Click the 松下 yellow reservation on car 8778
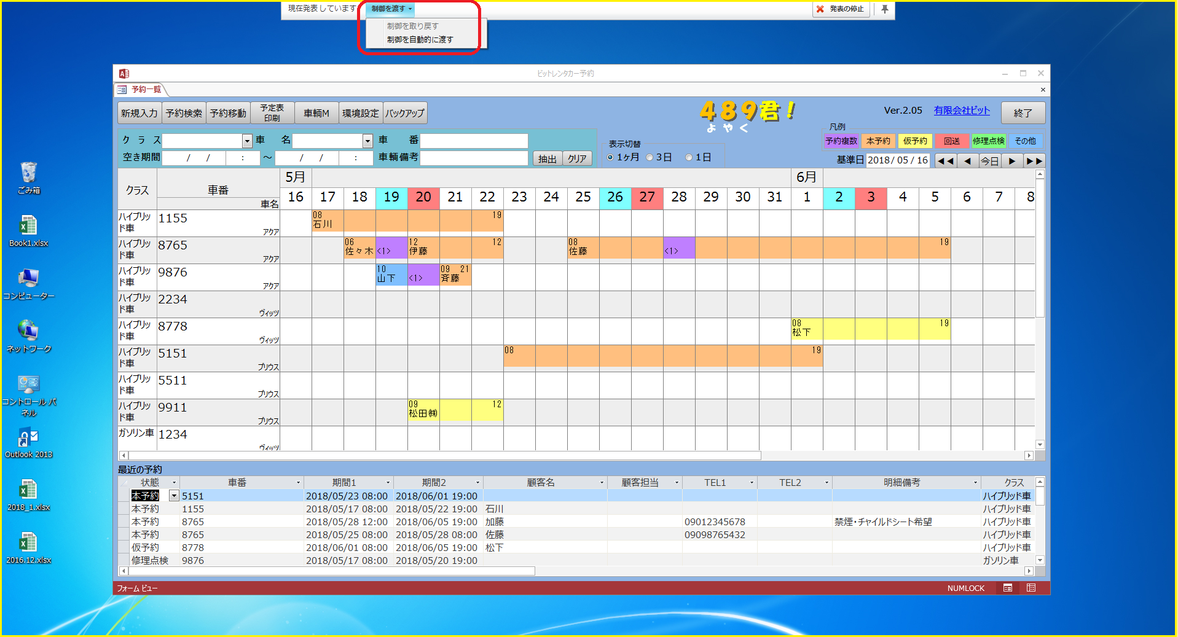Screen dimensions: 1178x637 pyautogui.click(x=871, y=329)
